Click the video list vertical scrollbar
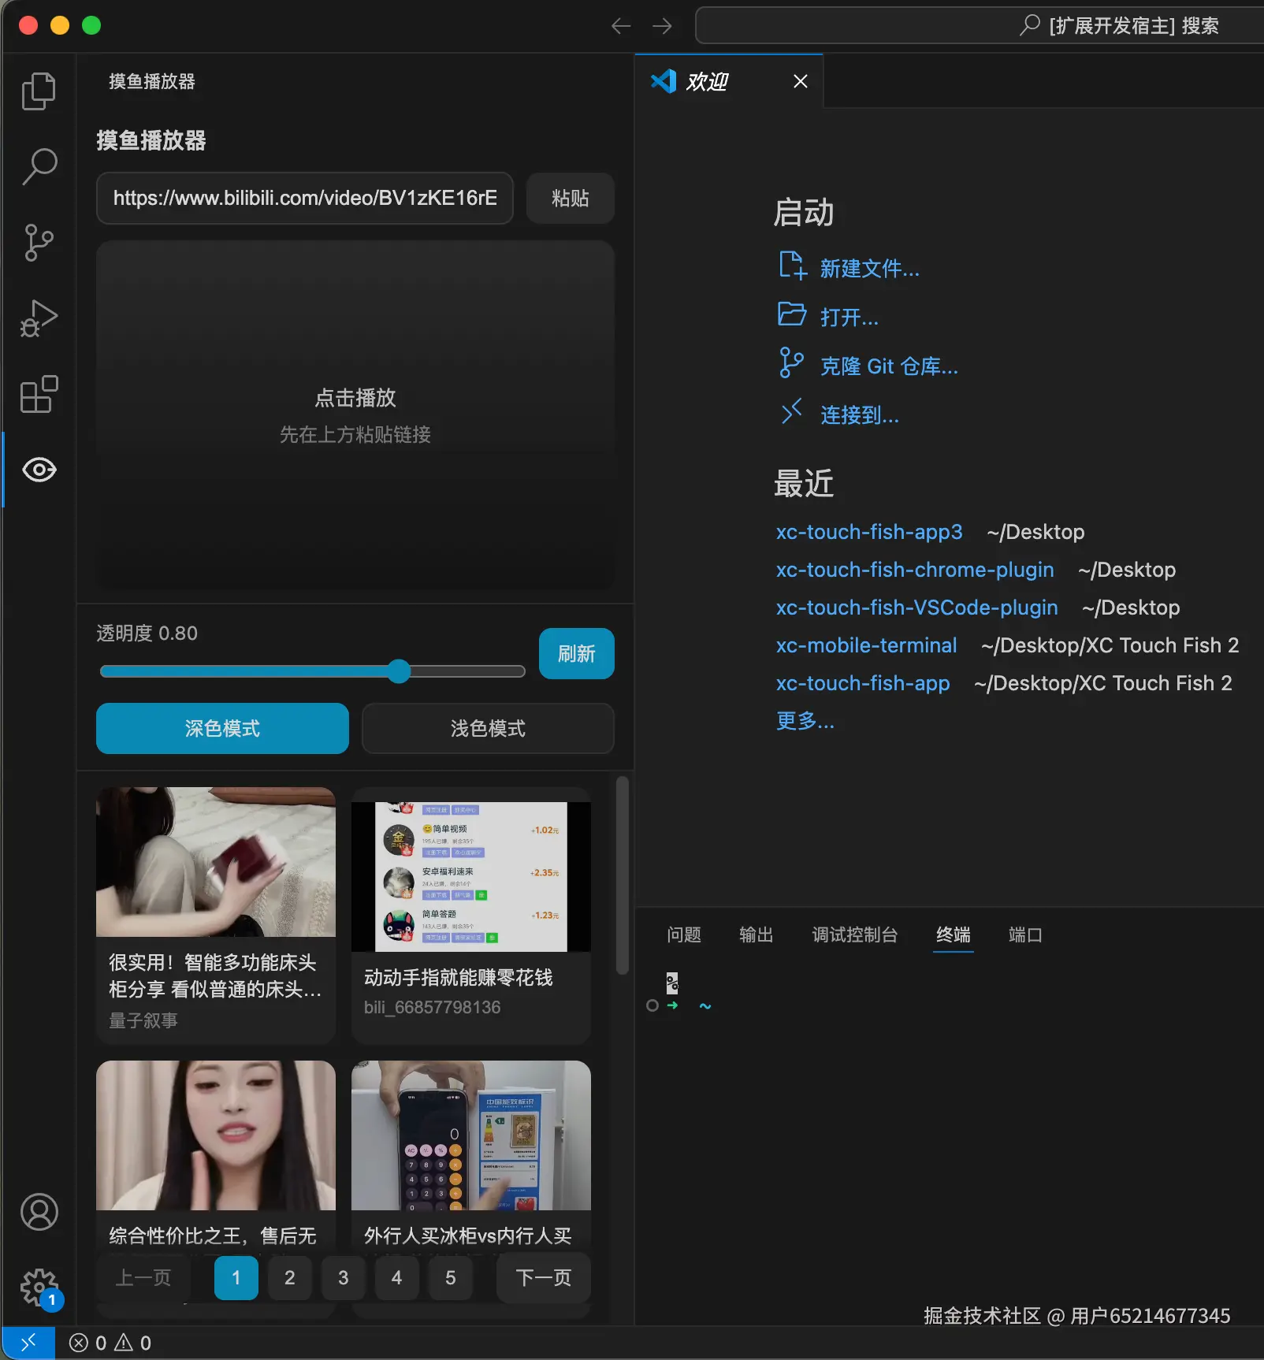Screen dimensions: 1264x1360 [x=623, y=875]
